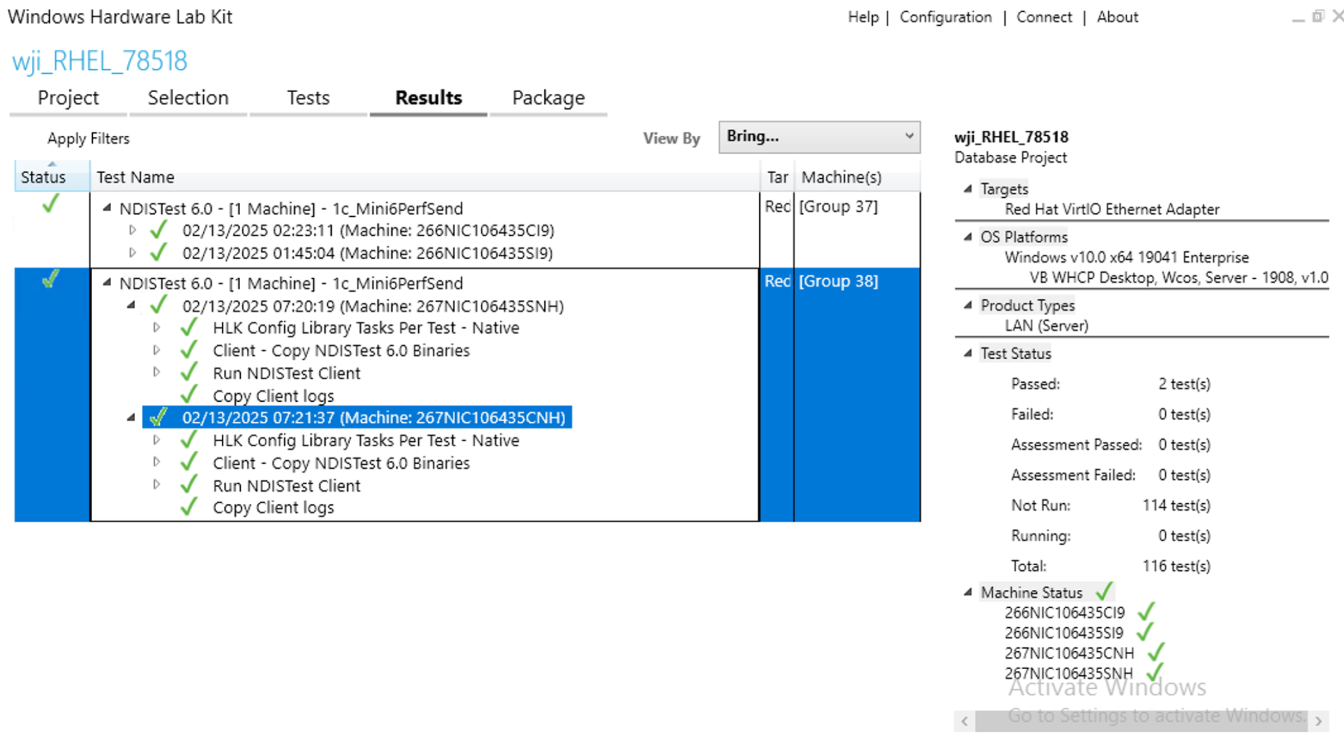The width and height of the screenshot is (1344, 752).
Task: Click pass checkmark for Run NDISTest Client under 07:20:19
Action: 189,372
